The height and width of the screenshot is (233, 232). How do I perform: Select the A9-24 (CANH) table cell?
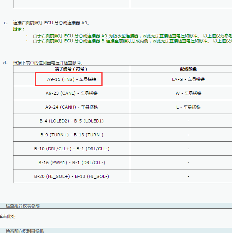[x=71, y=107]
